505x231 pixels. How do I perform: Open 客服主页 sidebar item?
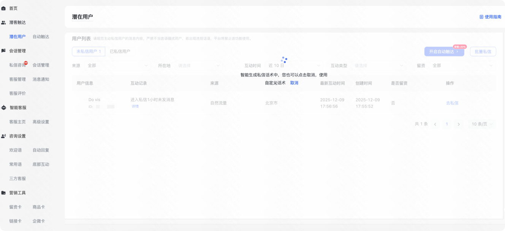(17, 122)
